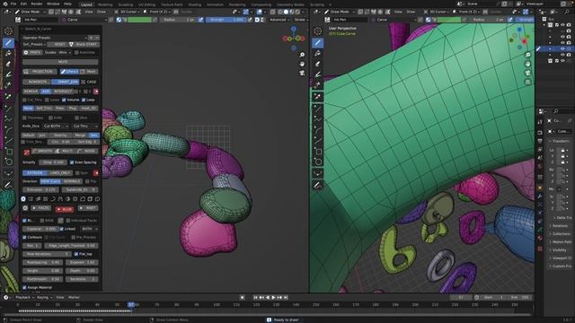Click the zoom magnifier in the left viewport

click(x=302, y=55)
